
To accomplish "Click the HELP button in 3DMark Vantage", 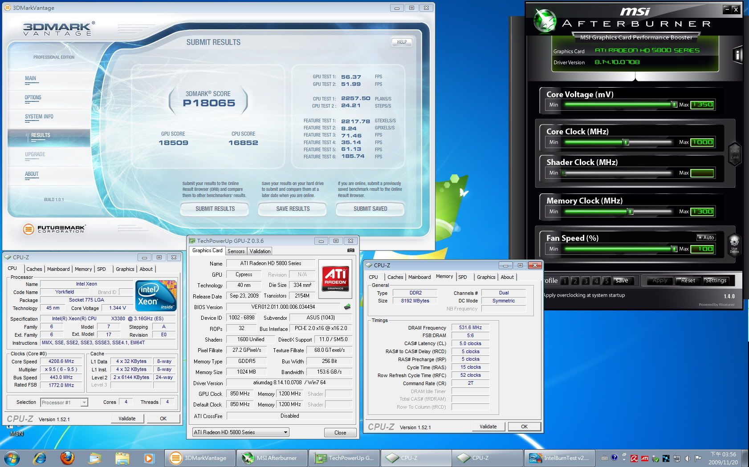I will 402,42.
